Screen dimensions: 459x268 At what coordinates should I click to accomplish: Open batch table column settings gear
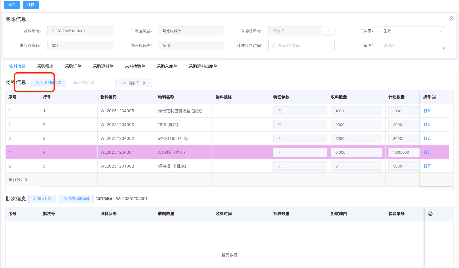[x=430, y=214]
